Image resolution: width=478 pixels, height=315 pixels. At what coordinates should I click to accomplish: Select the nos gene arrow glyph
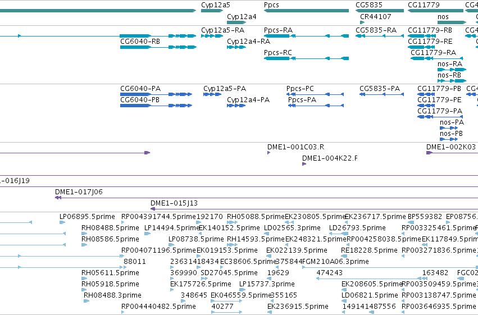tap(452, 22)
